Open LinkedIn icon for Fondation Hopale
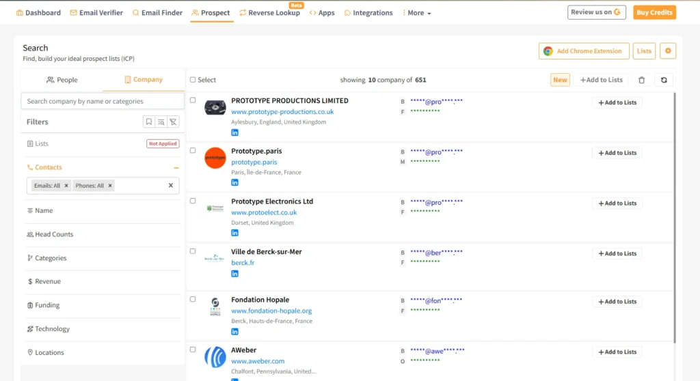 pos(235,331)
